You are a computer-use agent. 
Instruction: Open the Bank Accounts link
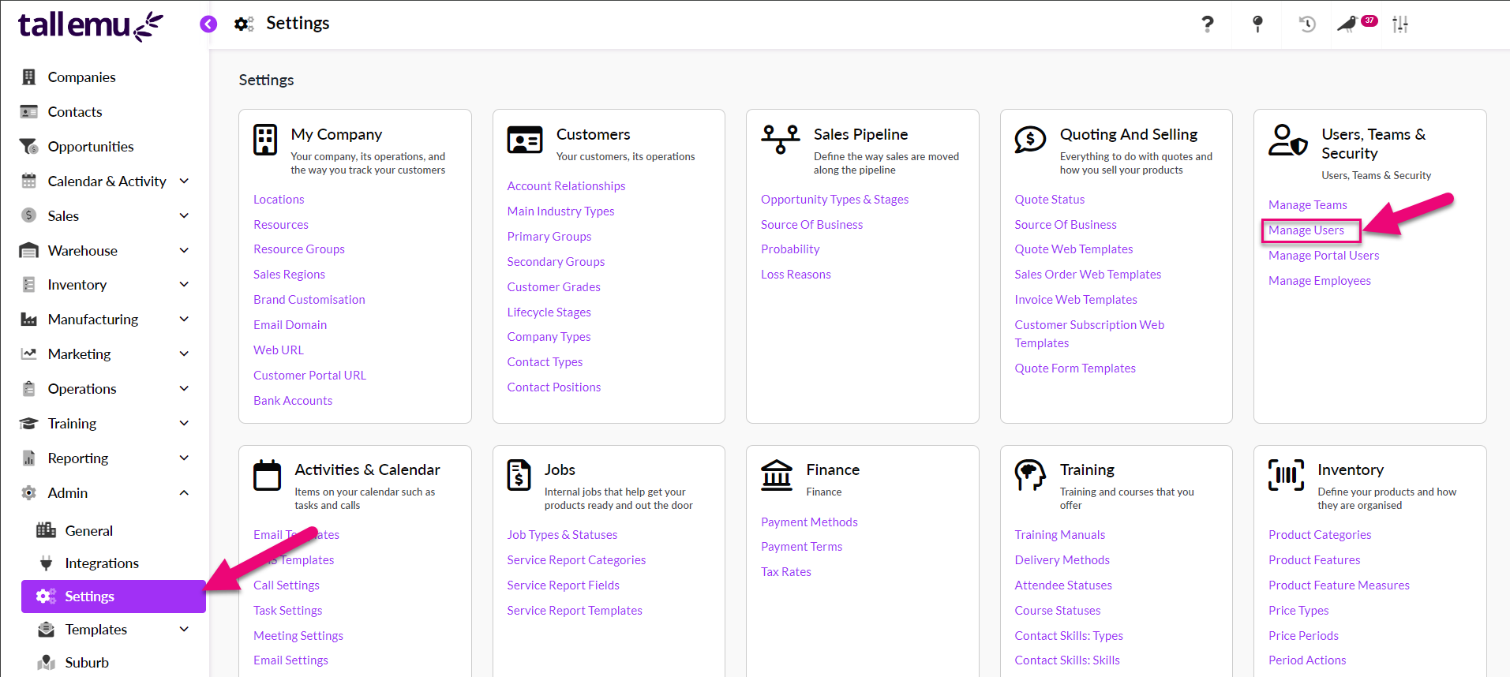point(293,400)
